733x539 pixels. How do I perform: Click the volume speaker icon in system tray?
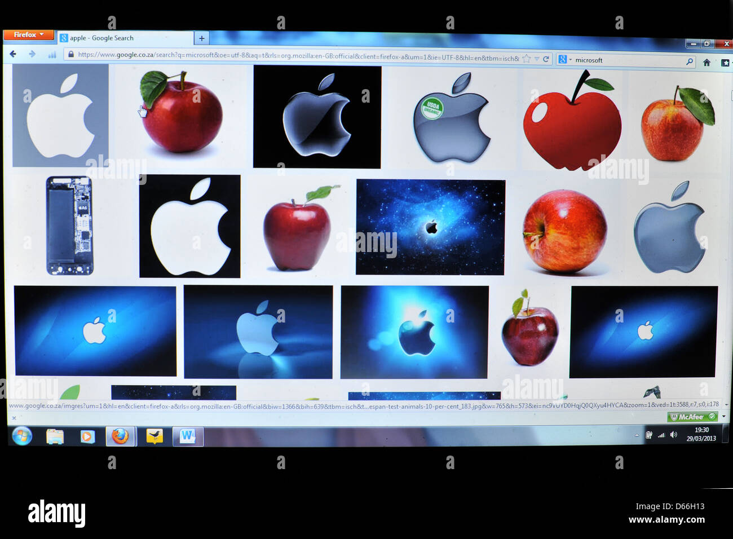tap(673, 435)
